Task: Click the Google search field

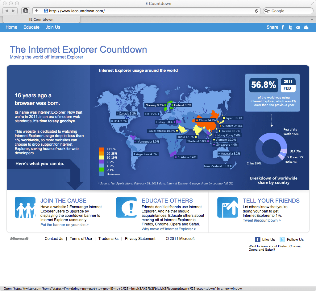Action: point(288,11)
